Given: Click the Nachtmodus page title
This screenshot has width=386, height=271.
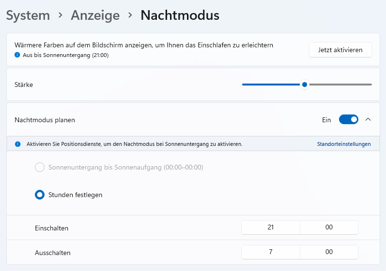Looking at the screenshot, I should click(x=180, y=15).
